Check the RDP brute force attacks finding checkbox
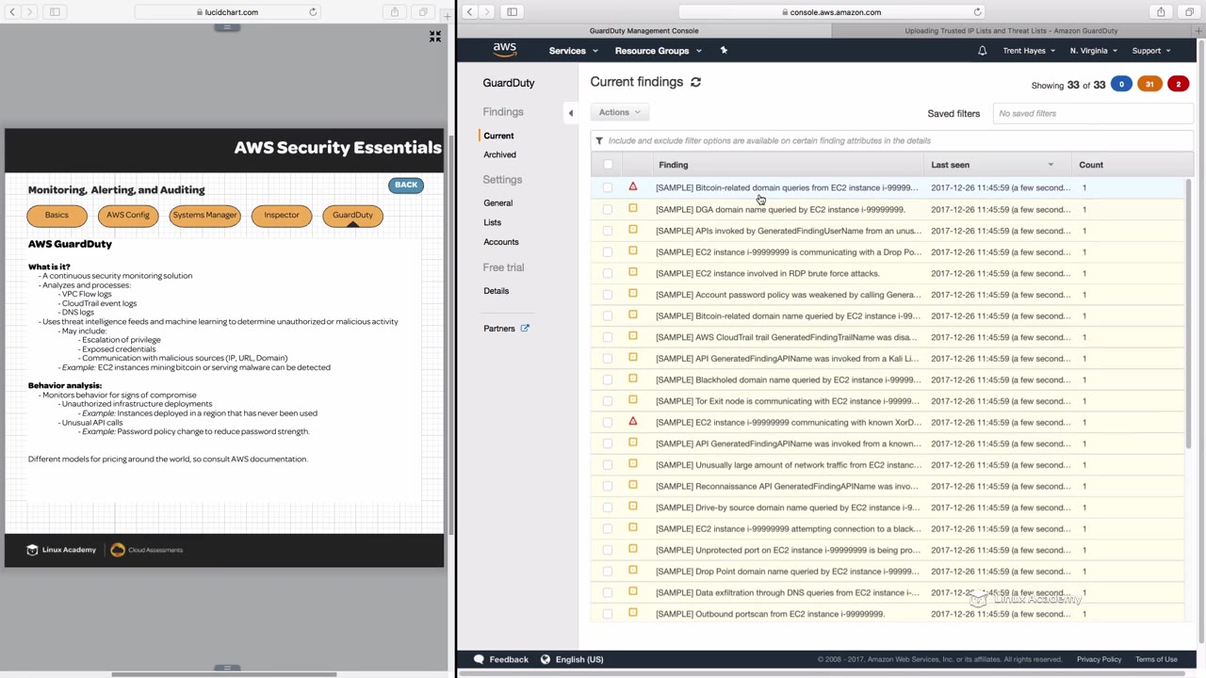 (x=608, y=273)
